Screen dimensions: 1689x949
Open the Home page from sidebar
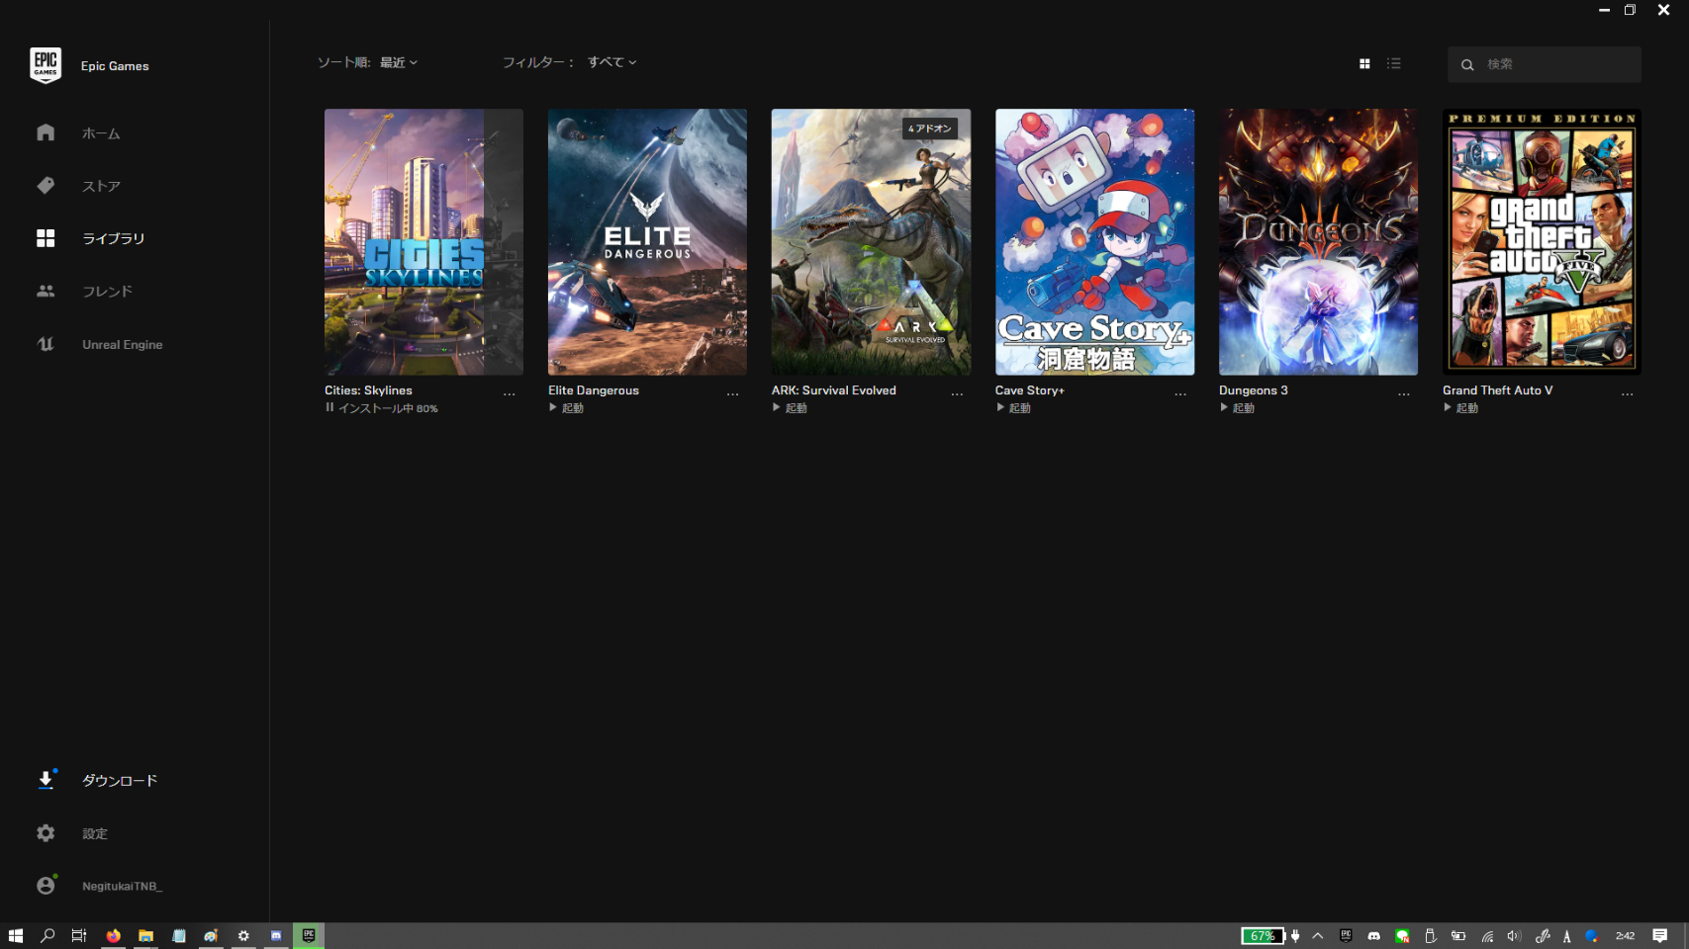[46, 132]
